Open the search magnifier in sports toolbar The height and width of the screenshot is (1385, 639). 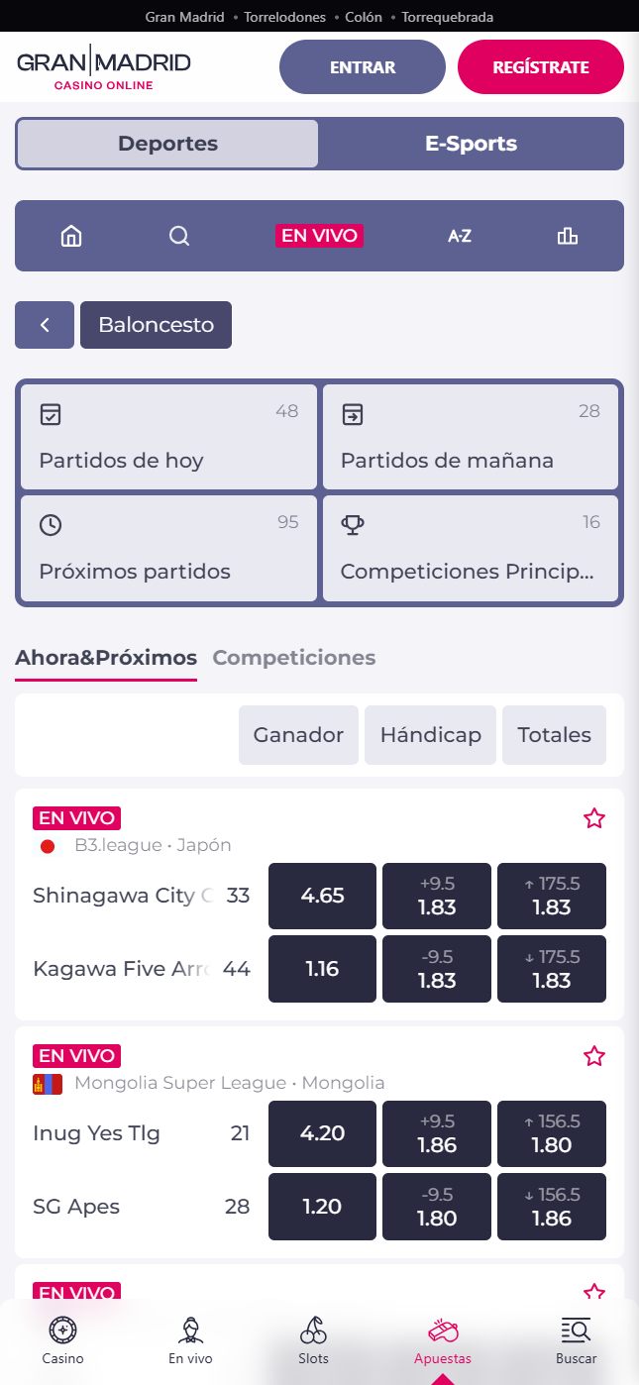(x=179, y=236)
